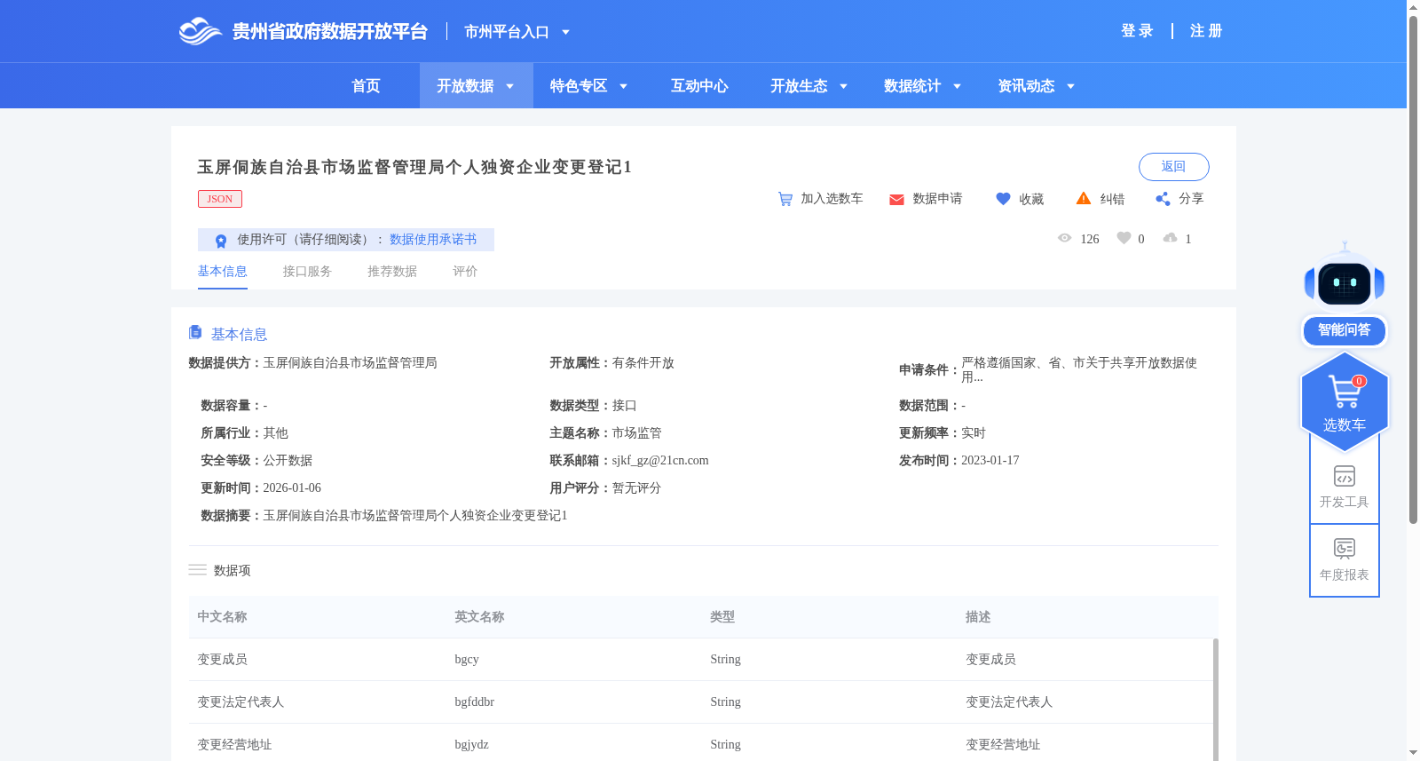Click the license badge icon beside 使用许可

coord(221,241)
